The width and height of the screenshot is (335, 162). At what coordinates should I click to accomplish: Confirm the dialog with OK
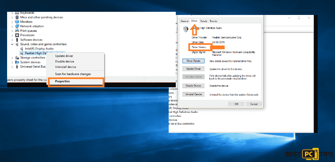236,104
